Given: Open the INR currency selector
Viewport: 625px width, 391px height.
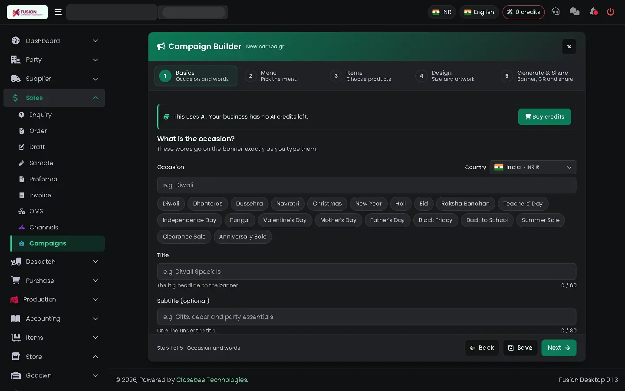Looking at the screenshot, I should click(442, 12).
